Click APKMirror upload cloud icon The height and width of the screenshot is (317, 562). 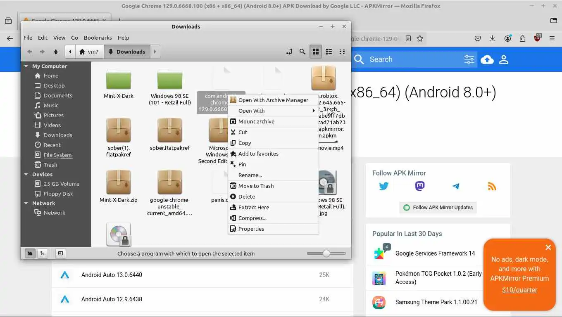pos(487,59)
